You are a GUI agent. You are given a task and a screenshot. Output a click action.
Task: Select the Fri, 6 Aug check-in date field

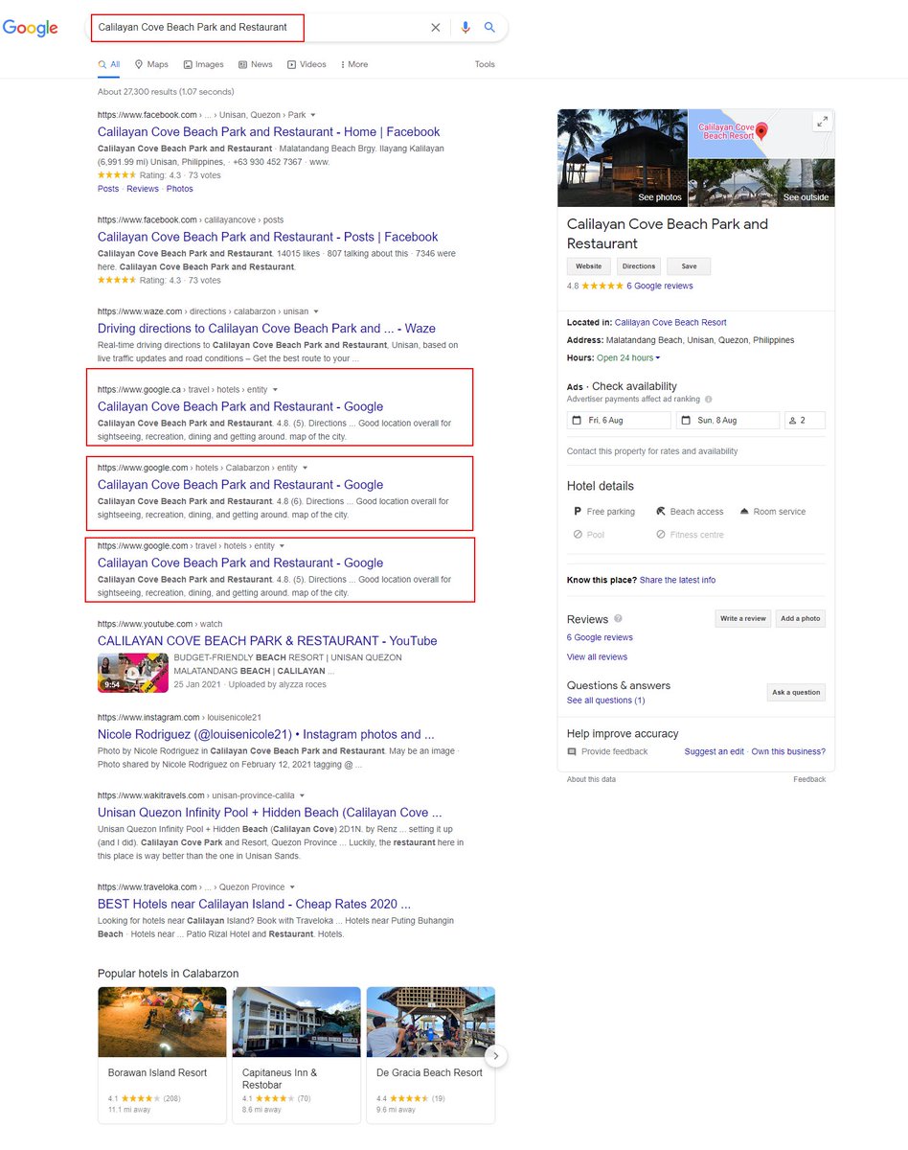(x=620, y=420)
